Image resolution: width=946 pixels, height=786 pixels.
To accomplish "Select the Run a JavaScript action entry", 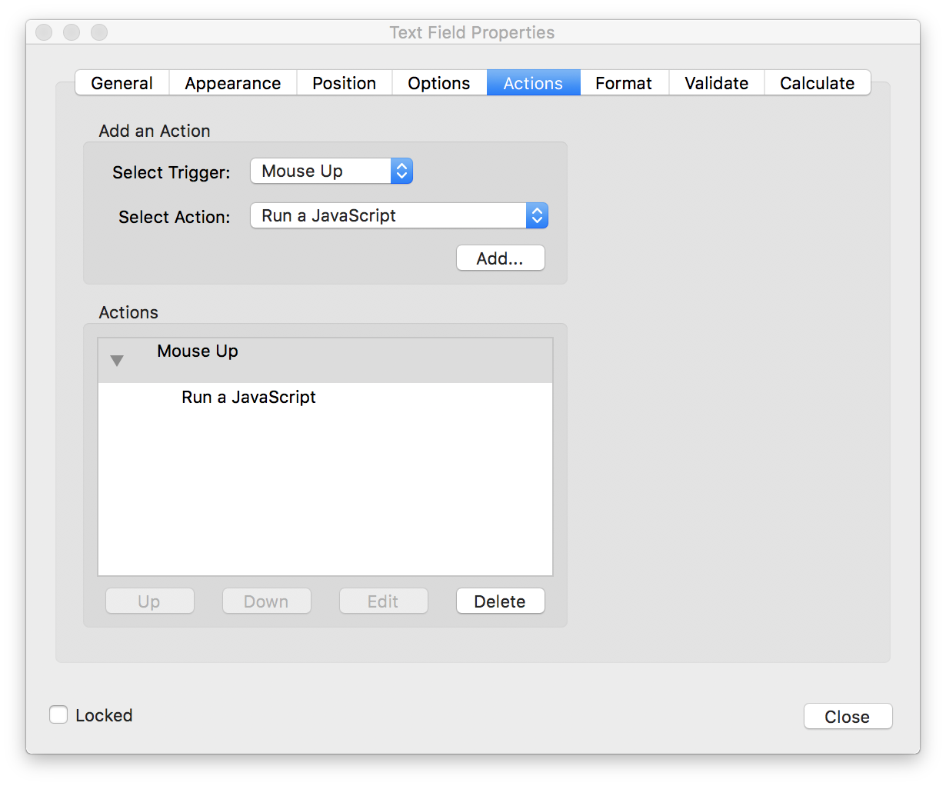I will click(248, 398).
